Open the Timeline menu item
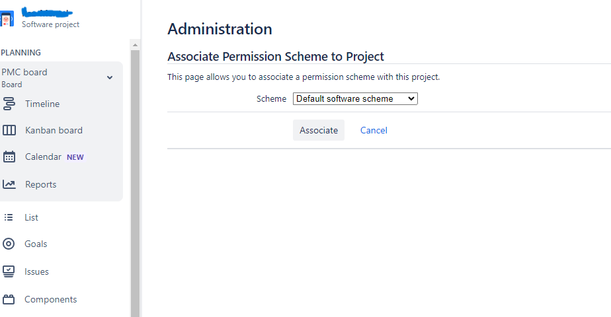The width and height of the screenshot is (611, 317). click(x=42, y=104)
